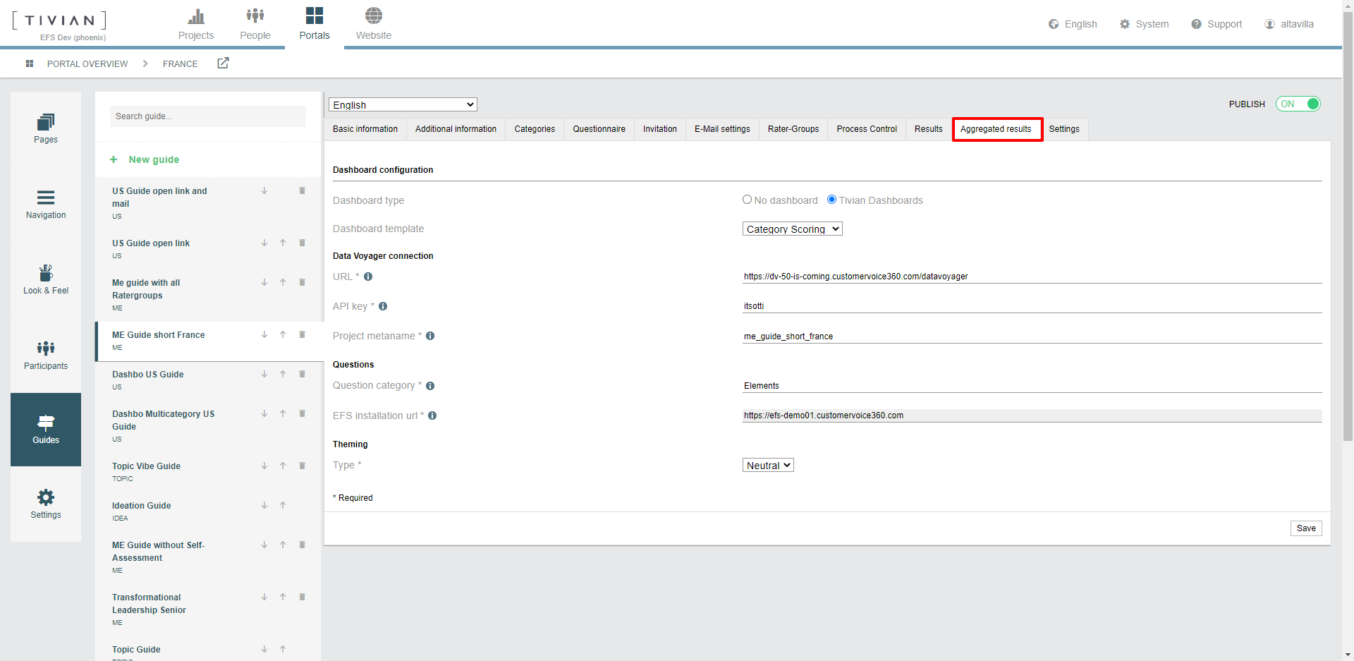Click the Tivian logo
This screenshot has width=1354, height=661.
click(59, 20)
